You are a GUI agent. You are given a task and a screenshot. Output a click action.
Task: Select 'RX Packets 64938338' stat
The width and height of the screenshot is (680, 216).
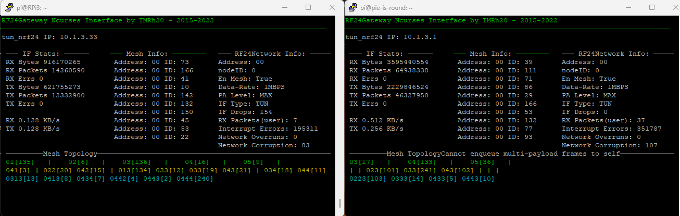pos(389,70)
